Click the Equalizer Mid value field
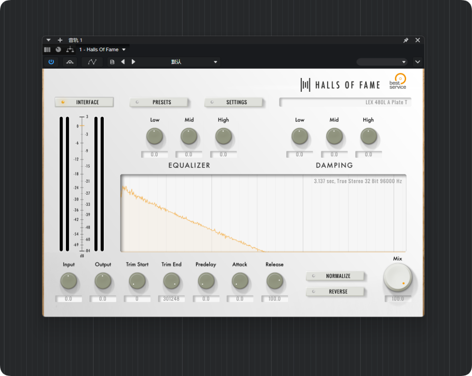This screenshot has width=472, height=376. pyautogui.click(x=189, y=155)
